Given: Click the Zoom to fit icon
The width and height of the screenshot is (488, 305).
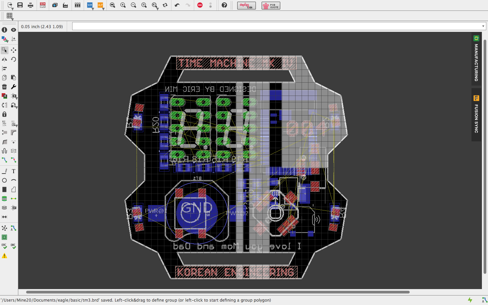Looking at the screenshot, I should (x=113, y=5).
